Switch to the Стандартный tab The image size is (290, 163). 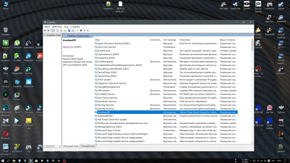tap(88, 146)
